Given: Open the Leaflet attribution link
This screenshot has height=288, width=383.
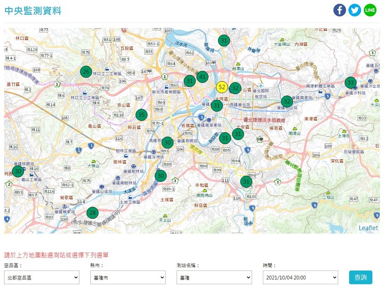Looking at the screenshot, I should coord(368,228).
